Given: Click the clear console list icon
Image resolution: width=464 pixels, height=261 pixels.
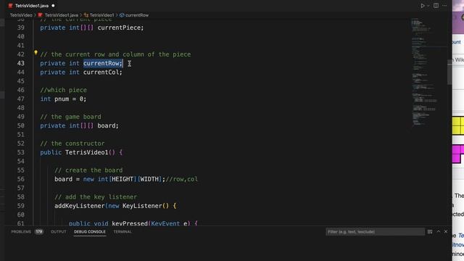Looking at the screenshot, I should pos(430,232).
